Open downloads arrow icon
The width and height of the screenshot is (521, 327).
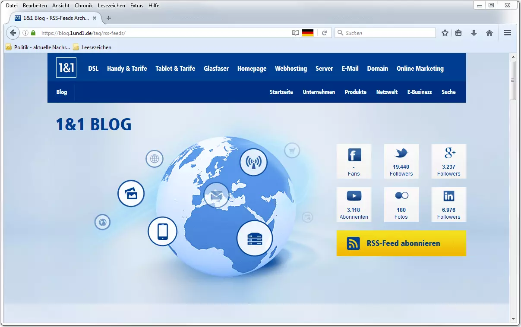click(474, 33)
